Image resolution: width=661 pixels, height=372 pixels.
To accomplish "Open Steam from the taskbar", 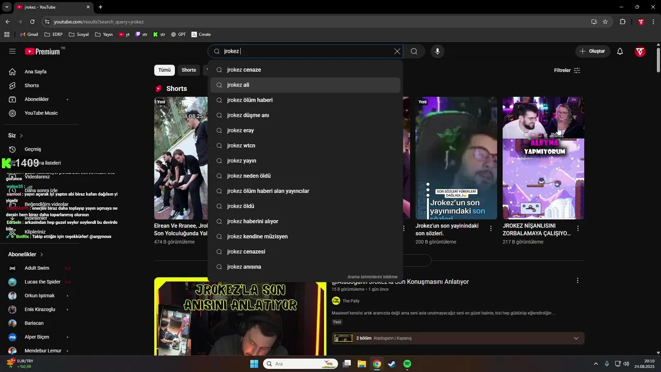I will (x=392, y=364).
